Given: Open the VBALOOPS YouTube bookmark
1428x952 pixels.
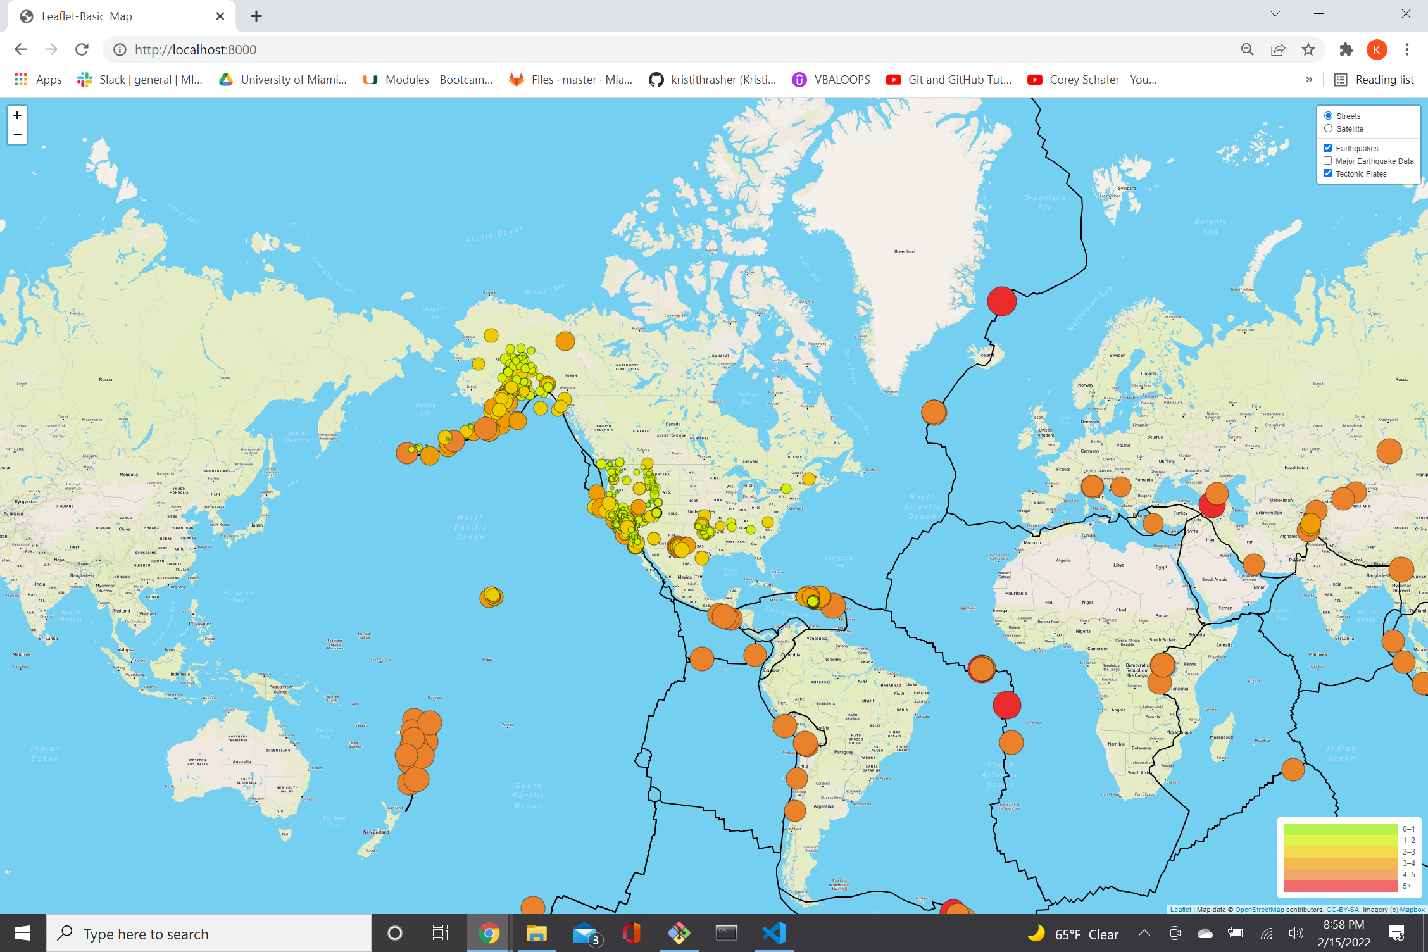Looking at the screenshot, I should tap(830, 80).
